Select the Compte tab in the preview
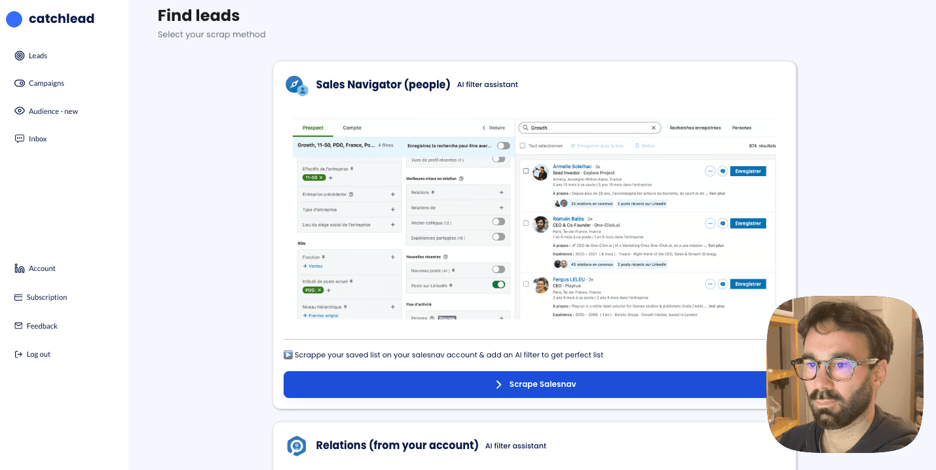Image resolution: width=936 pixels, height=470 pixels. (x=352, y=128)
